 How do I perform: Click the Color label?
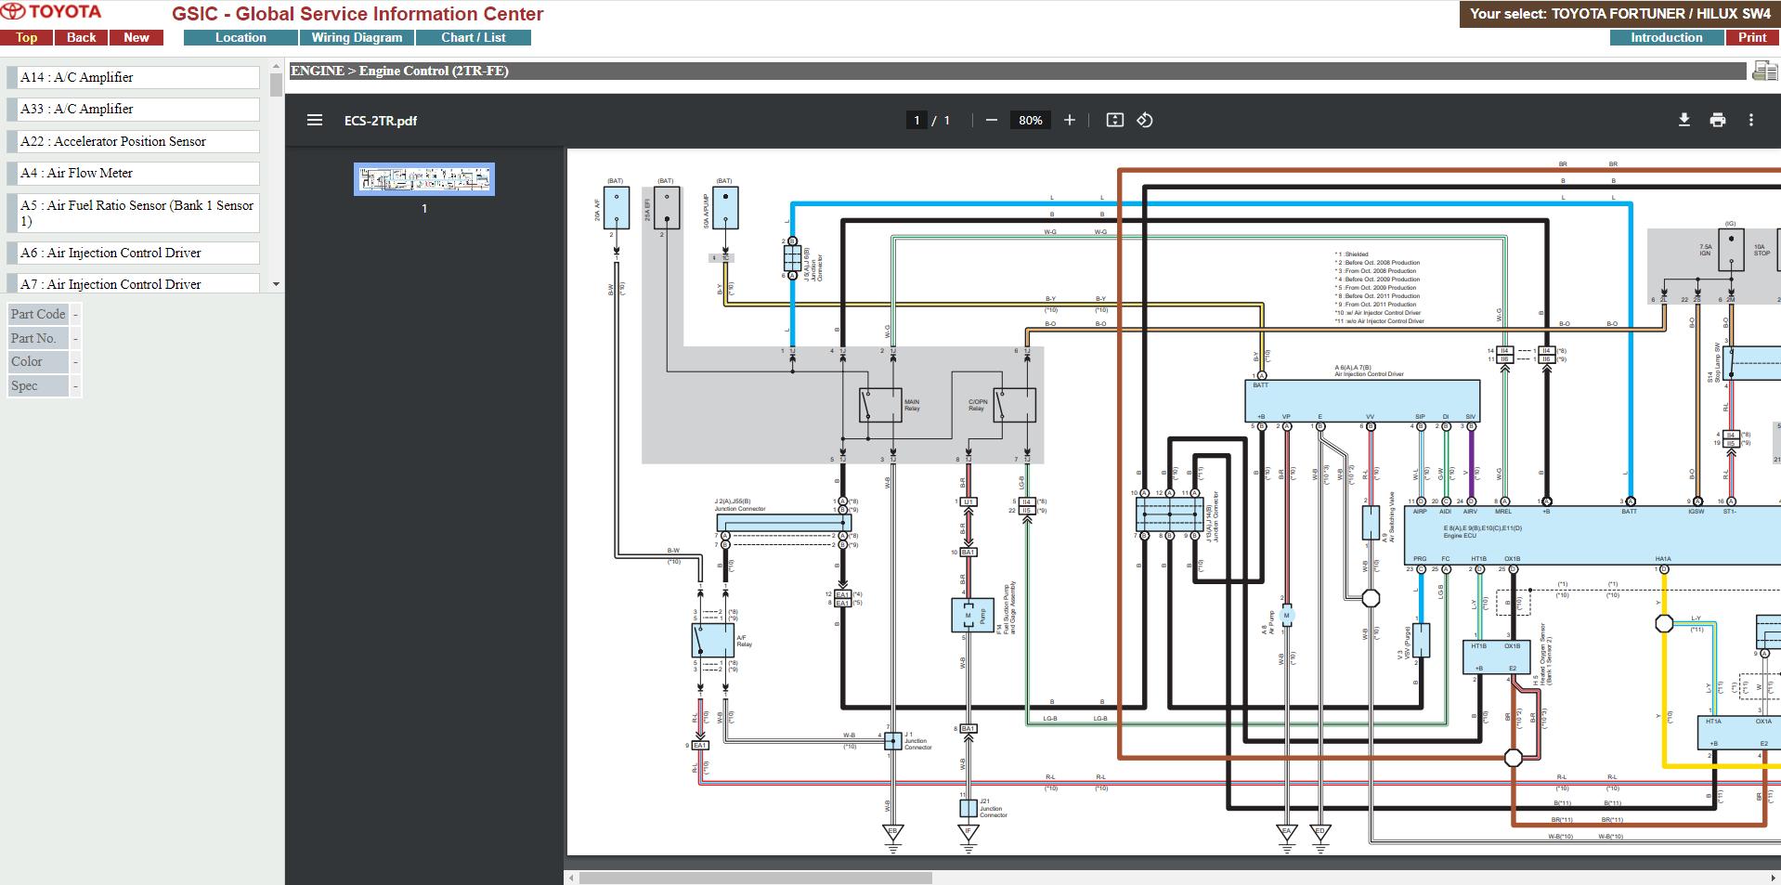click(x=38, y=361)
